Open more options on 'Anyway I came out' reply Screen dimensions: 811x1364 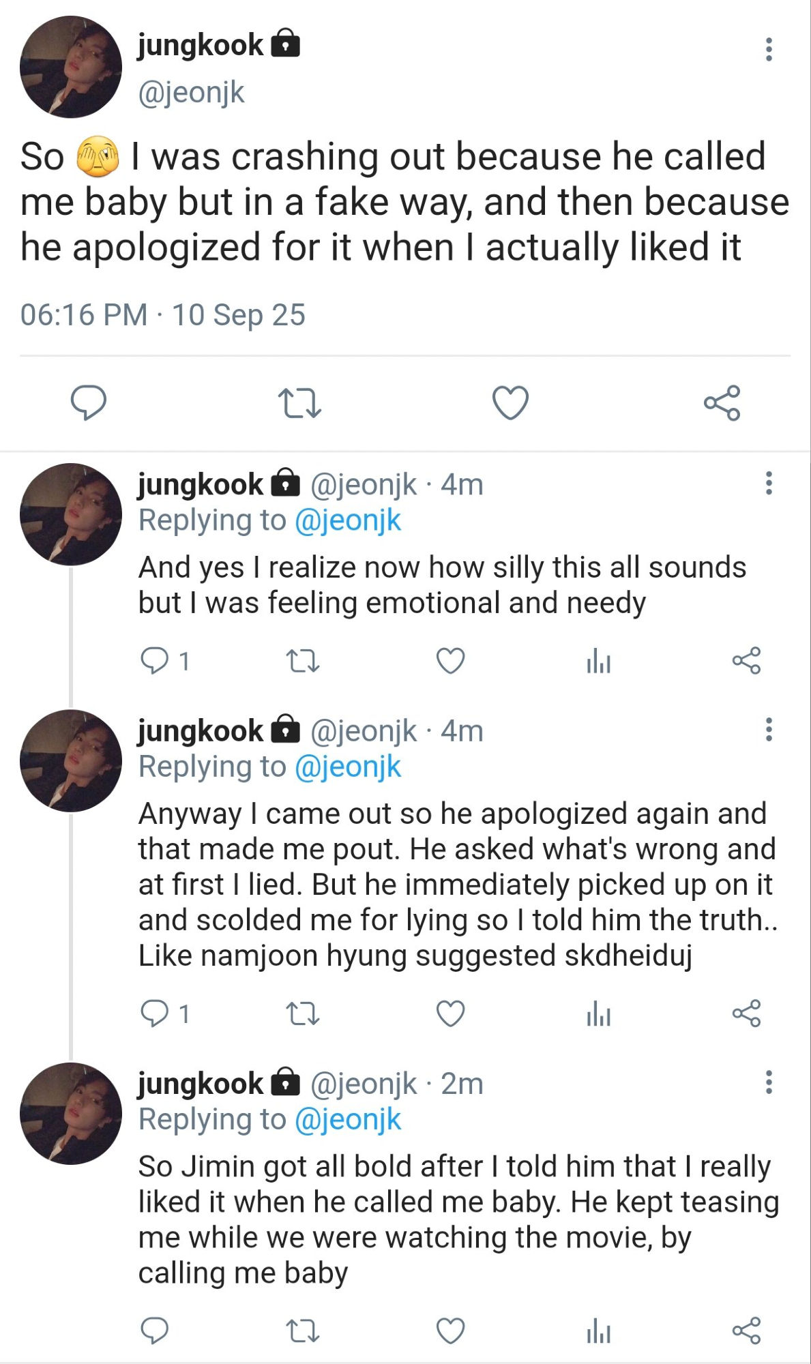point(769,729)
